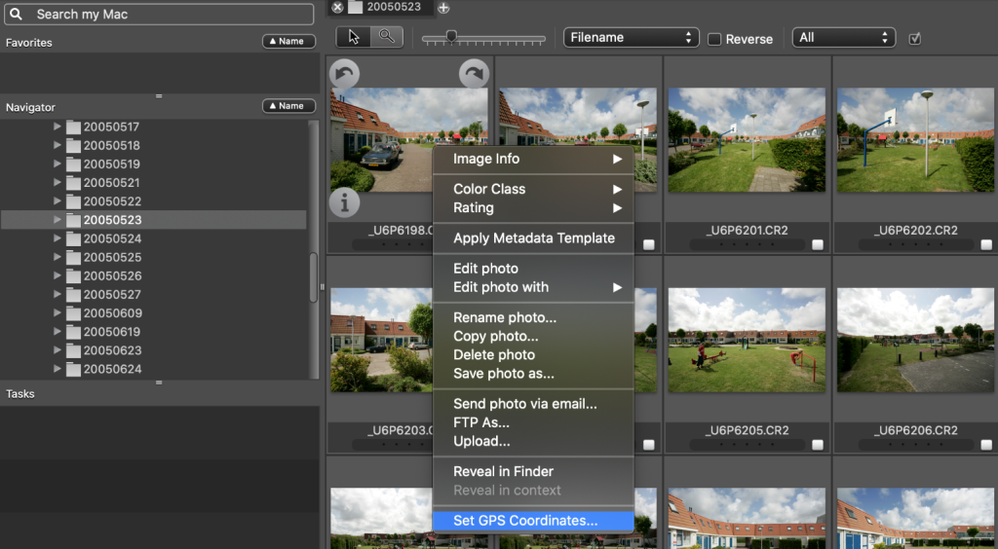This screenshot has height=549, width=998.
Task: Choose Send photo via email...
Action: pos(533,404)
